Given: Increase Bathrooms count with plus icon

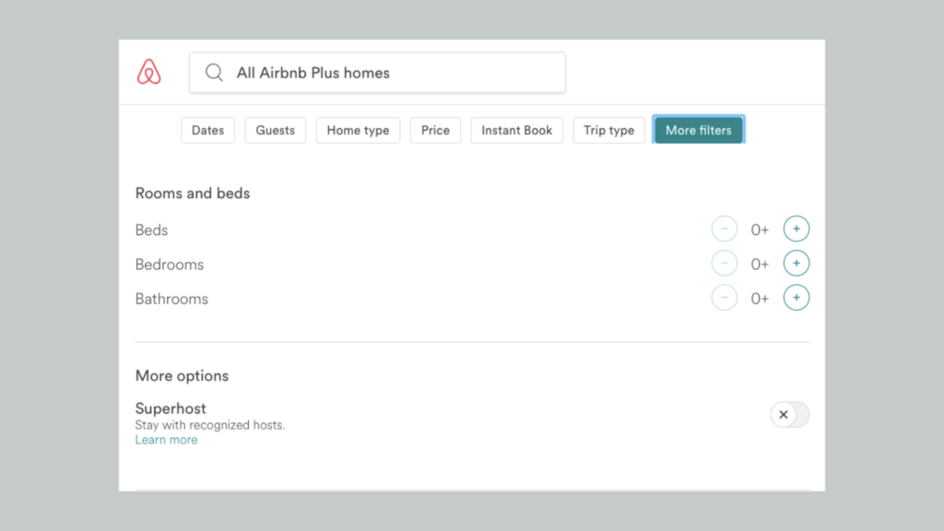Looking at the screenshot, I should (x=796, y=298).
